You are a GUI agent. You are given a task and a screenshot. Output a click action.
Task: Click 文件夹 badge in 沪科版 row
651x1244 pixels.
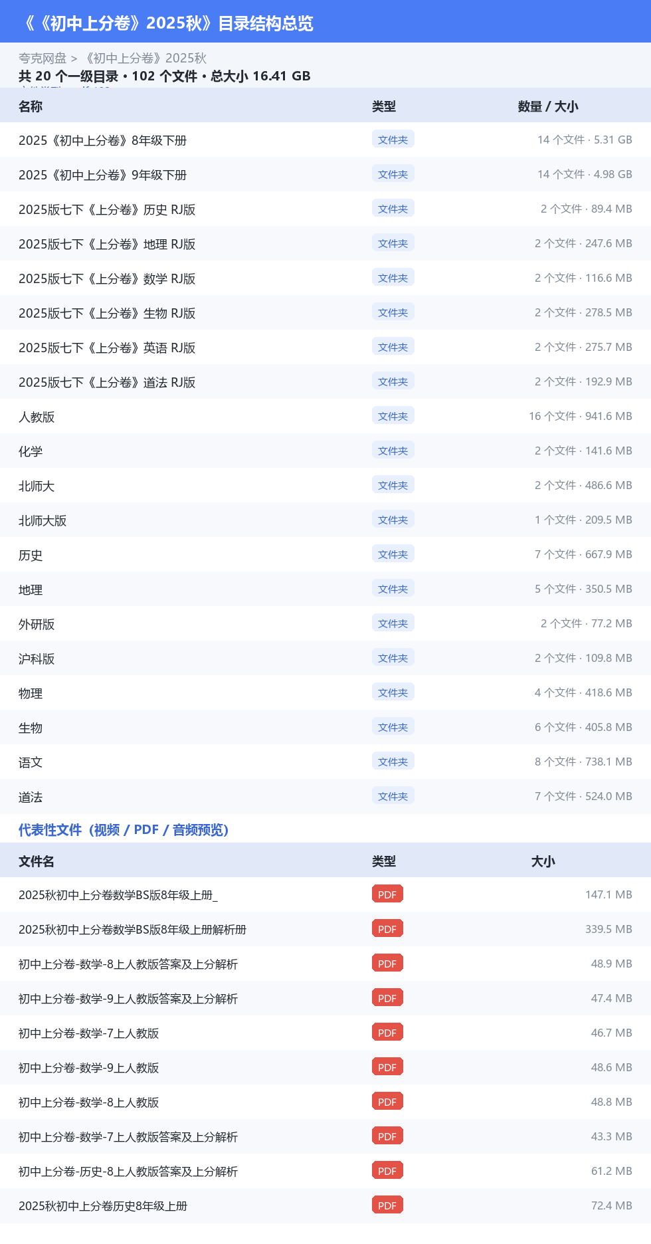(x=393, y=658)
